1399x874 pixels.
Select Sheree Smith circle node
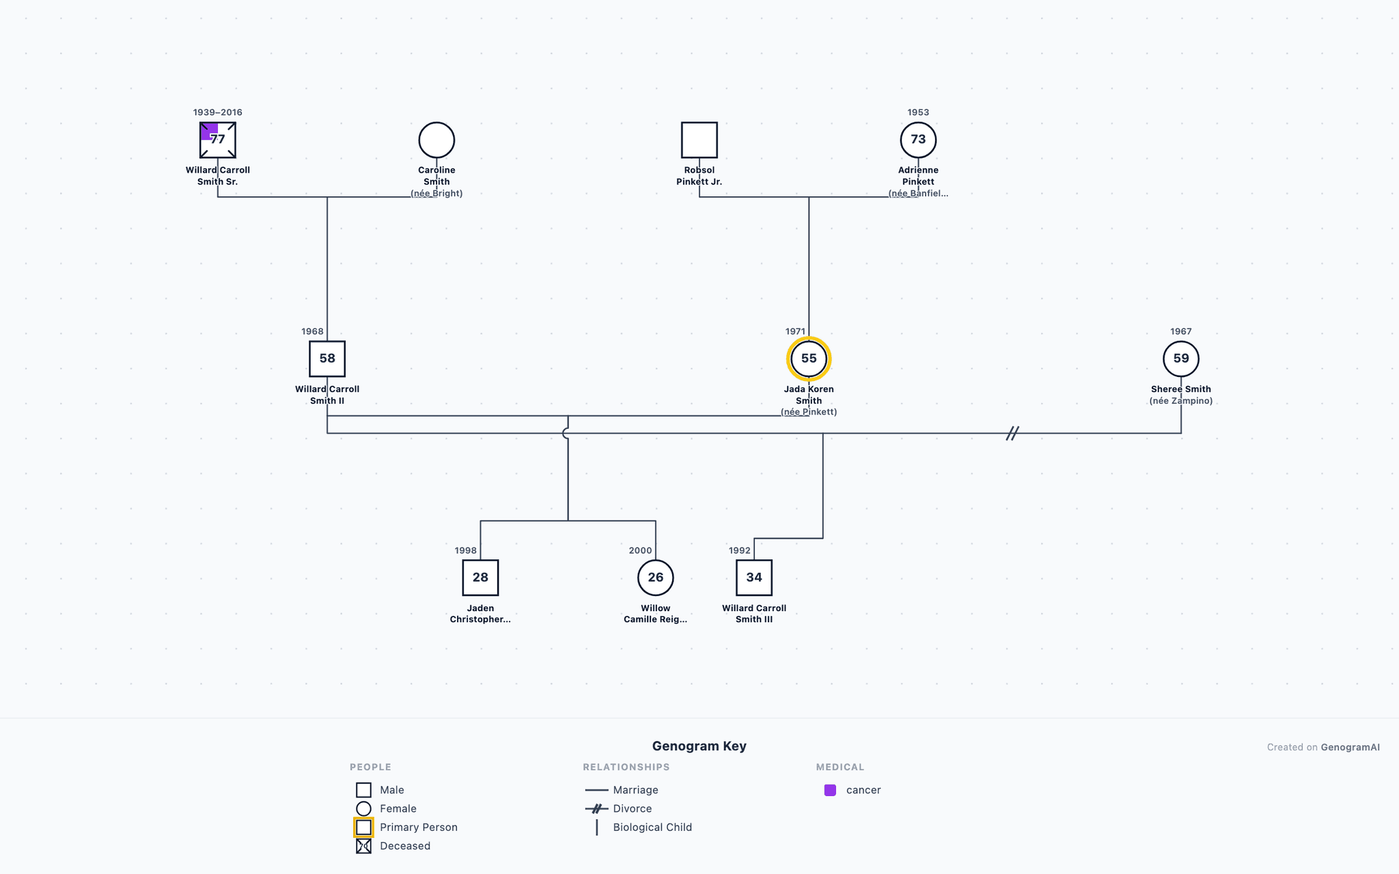(x=1181, y=358)
